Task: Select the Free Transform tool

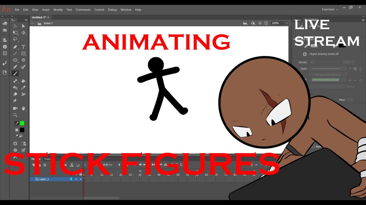Action: 15,33
